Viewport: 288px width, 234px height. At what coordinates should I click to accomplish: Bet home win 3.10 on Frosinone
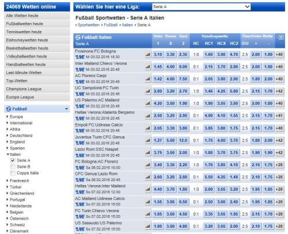(158, 55)
